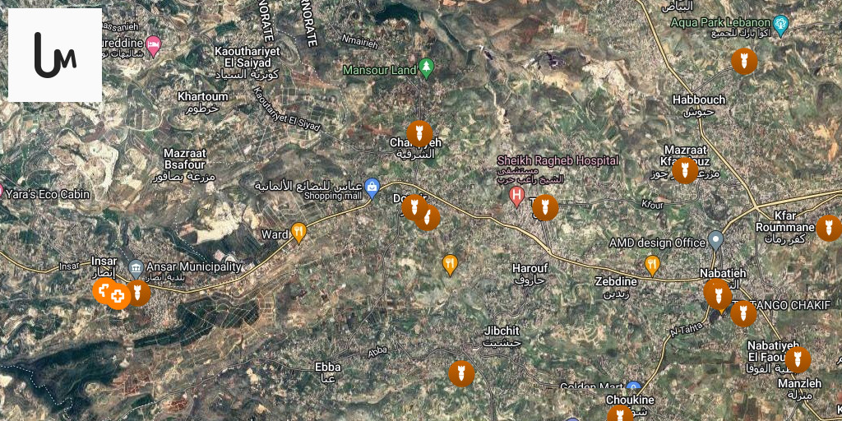
Task: Open the restaurant pin near Zebdine
Action: pos(652,265)
